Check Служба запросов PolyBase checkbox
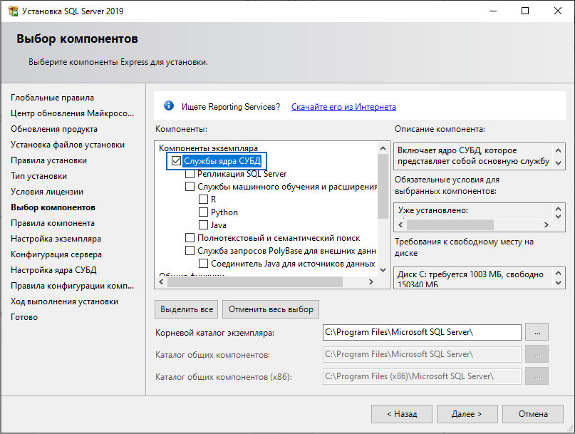Screen dimensions: 575x434 pos(190,251)
